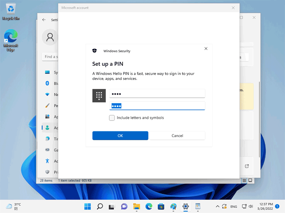Screen dimensions: 285x213
Task: Focus the confirm PIN input field
Action: 157,106
